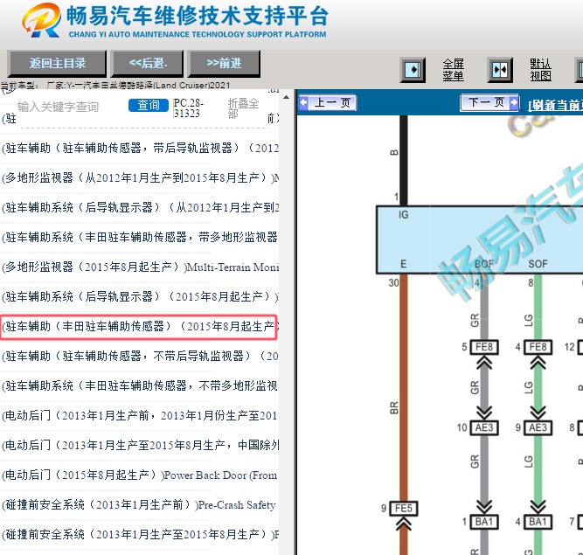Click BA1 connector pin 4 on LG wire
This screenshot has width=583, height=555.
pos(538,522)
